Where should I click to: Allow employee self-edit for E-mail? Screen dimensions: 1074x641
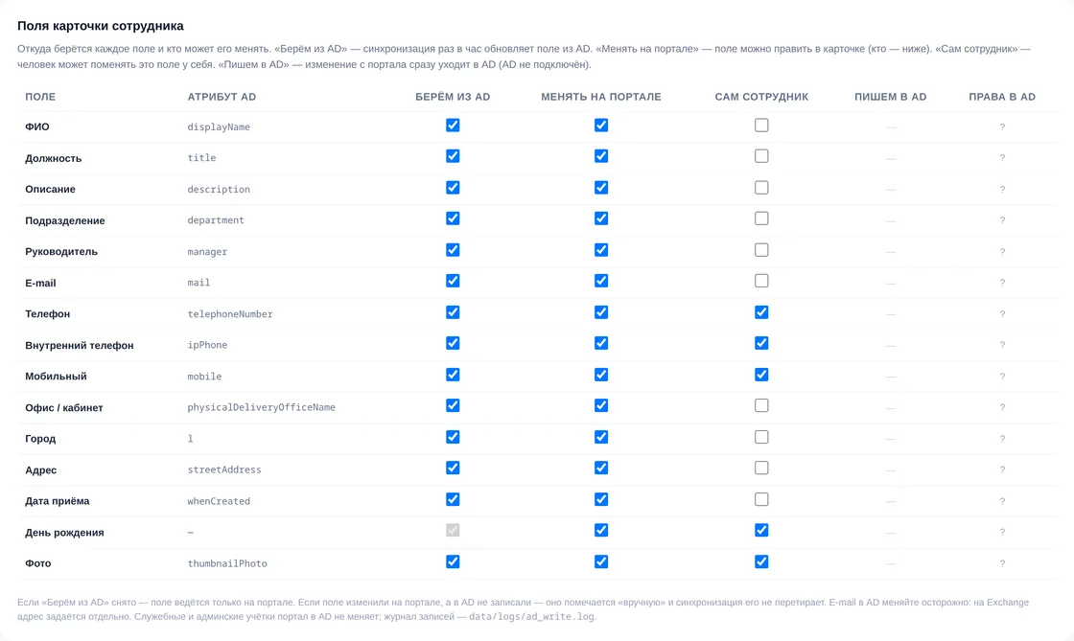pyautogui.click(x=761, y=281)
